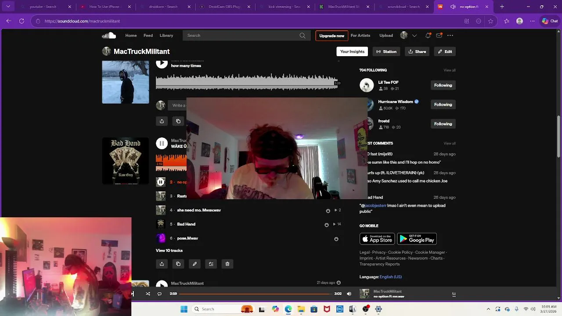Open the notifications bell in the header
562x316 pixels.
(428, 36)
